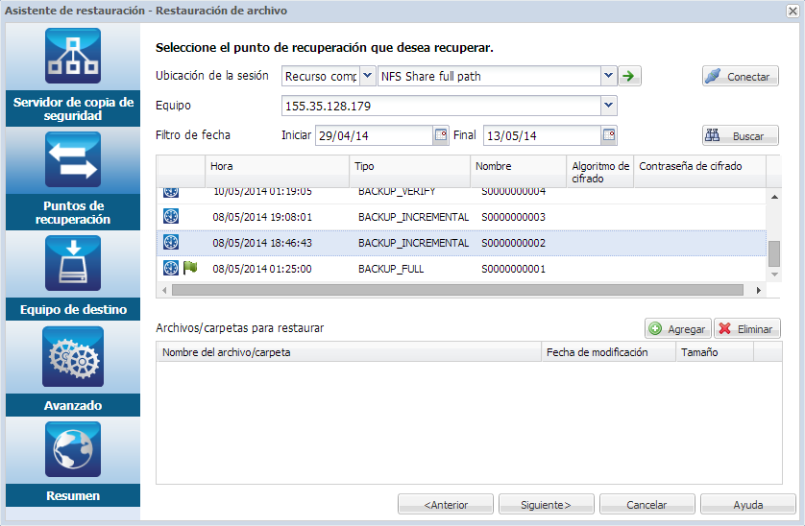Go to the Resumen globe icon
805x526 pixels.
click(x=73, y=449)
